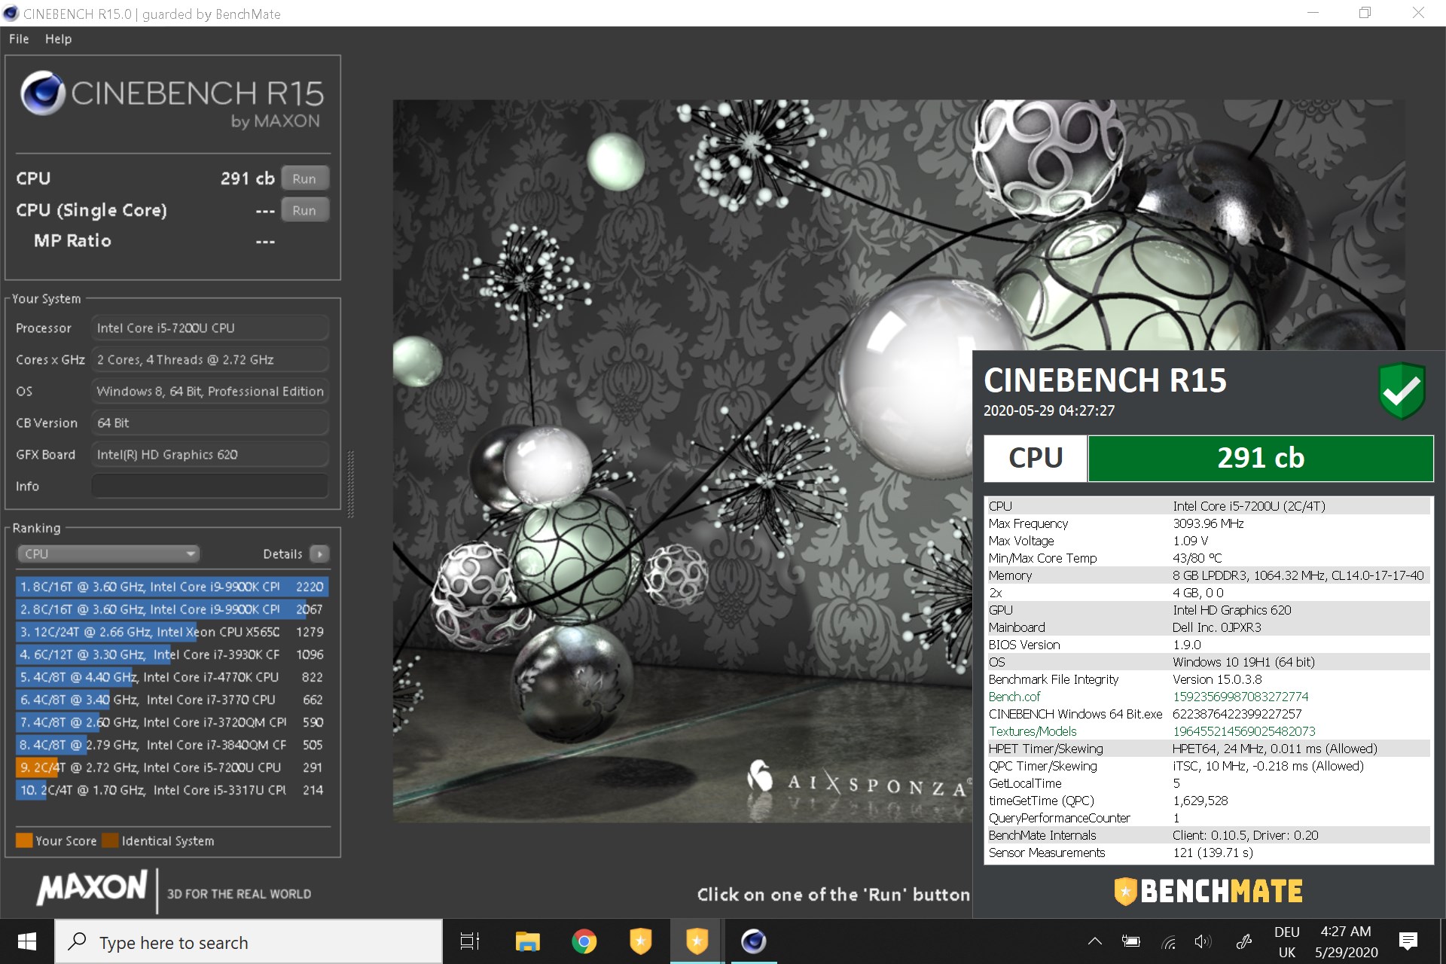This screenshot has height=964, width=1446.
Task: Open the Wi-Fi network tray icon
Action: tap(1168, 941)
